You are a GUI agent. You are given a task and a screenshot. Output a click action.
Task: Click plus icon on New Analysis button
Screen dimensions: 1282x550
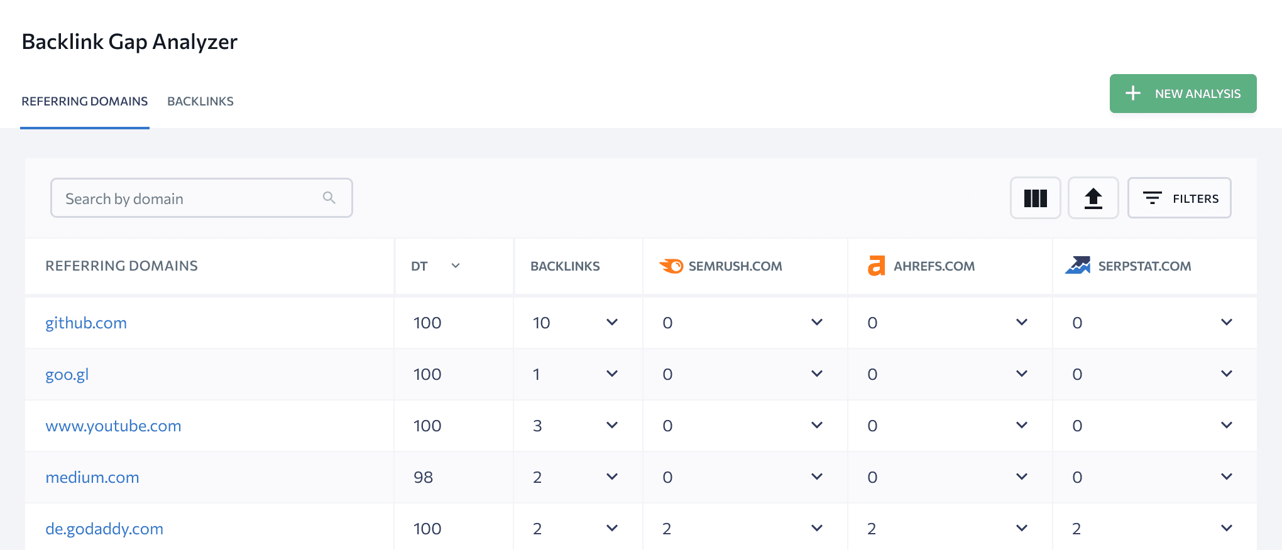1133,94
